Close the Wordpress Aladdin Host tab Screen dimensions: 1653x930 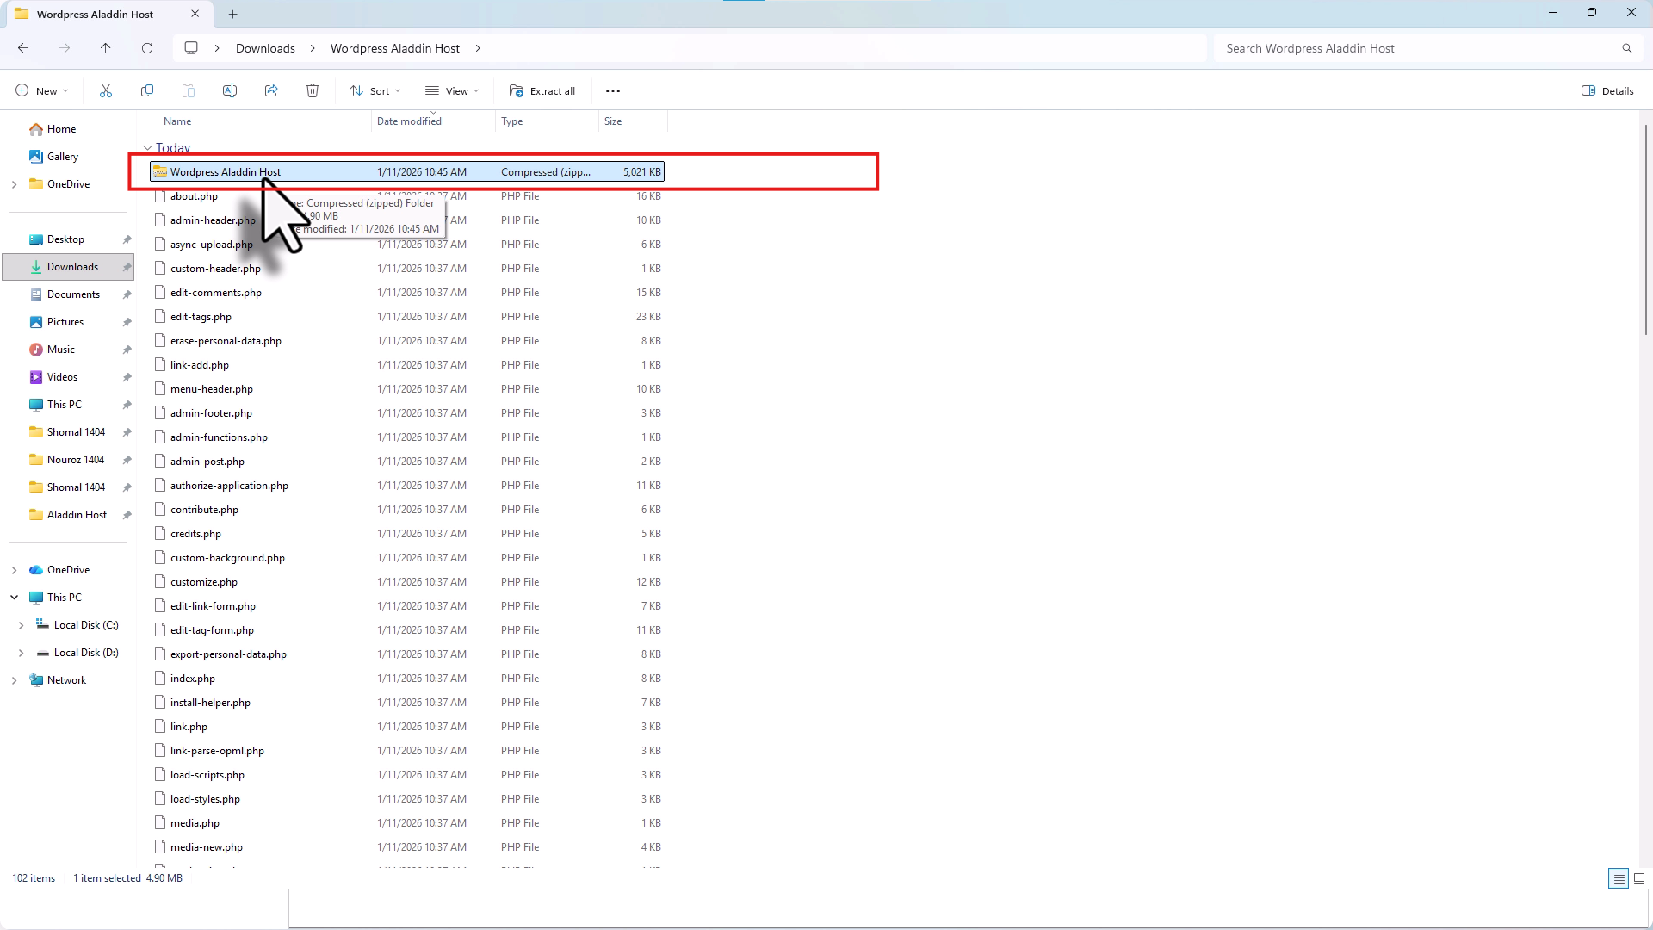pyautogui.click(x=195, y=14)
